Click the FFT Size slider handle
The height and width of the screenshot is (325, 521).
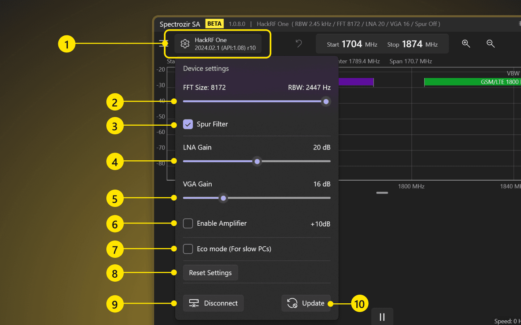326,101
